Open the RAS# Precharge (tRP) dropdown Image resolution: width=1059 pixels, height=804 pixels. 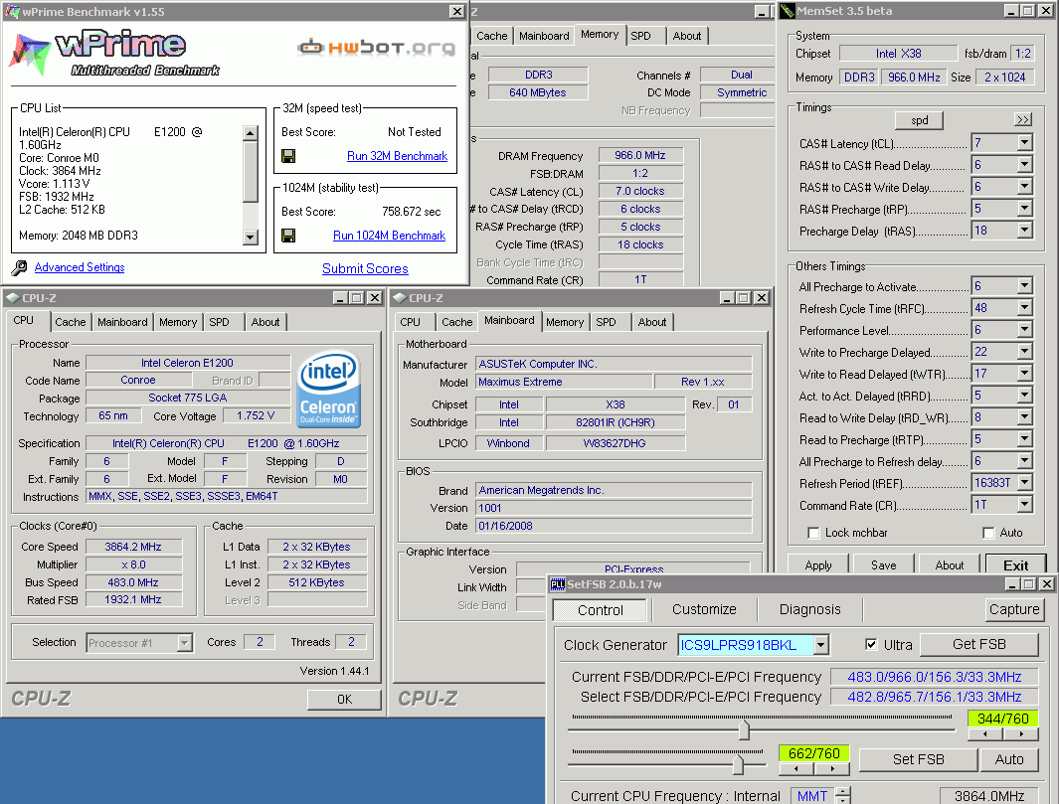1024,209
